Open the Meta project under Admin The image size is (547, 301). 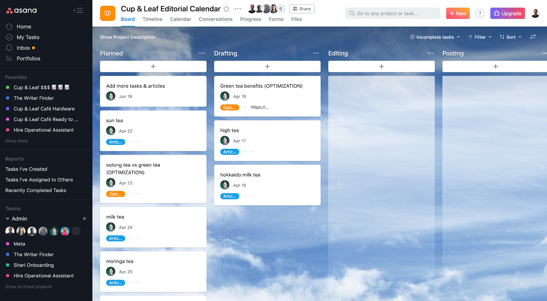(x=19, y=244)
